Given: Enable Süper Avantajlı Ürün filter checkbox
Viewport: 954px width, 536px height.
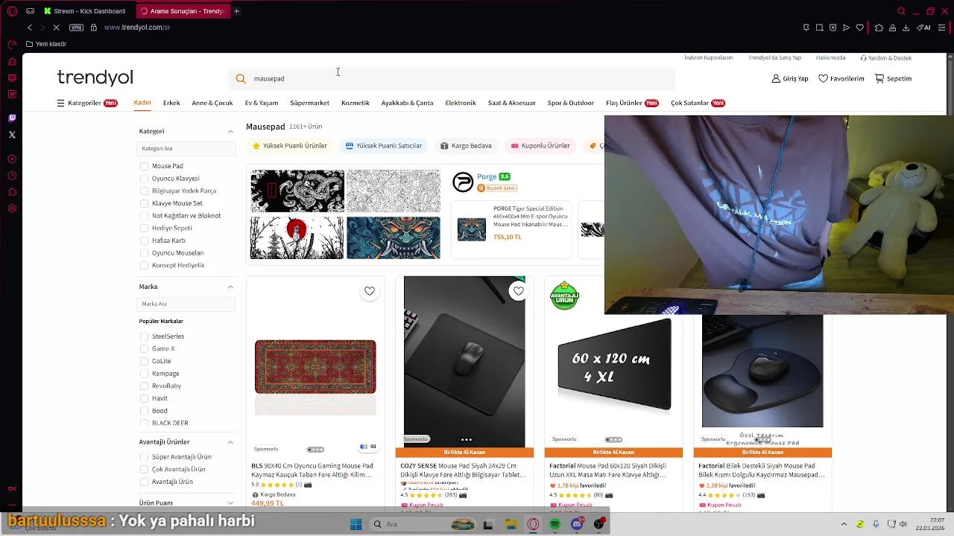Looking at the screenshot, I should coord(145,457).
